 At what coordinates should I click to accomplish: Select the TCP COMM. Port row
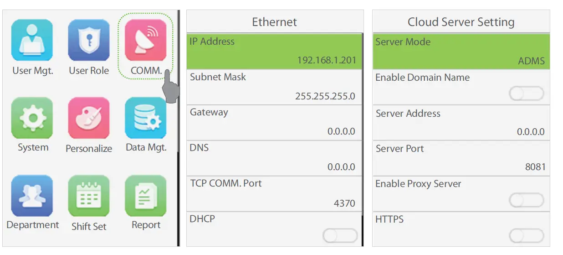click(275, 193)
